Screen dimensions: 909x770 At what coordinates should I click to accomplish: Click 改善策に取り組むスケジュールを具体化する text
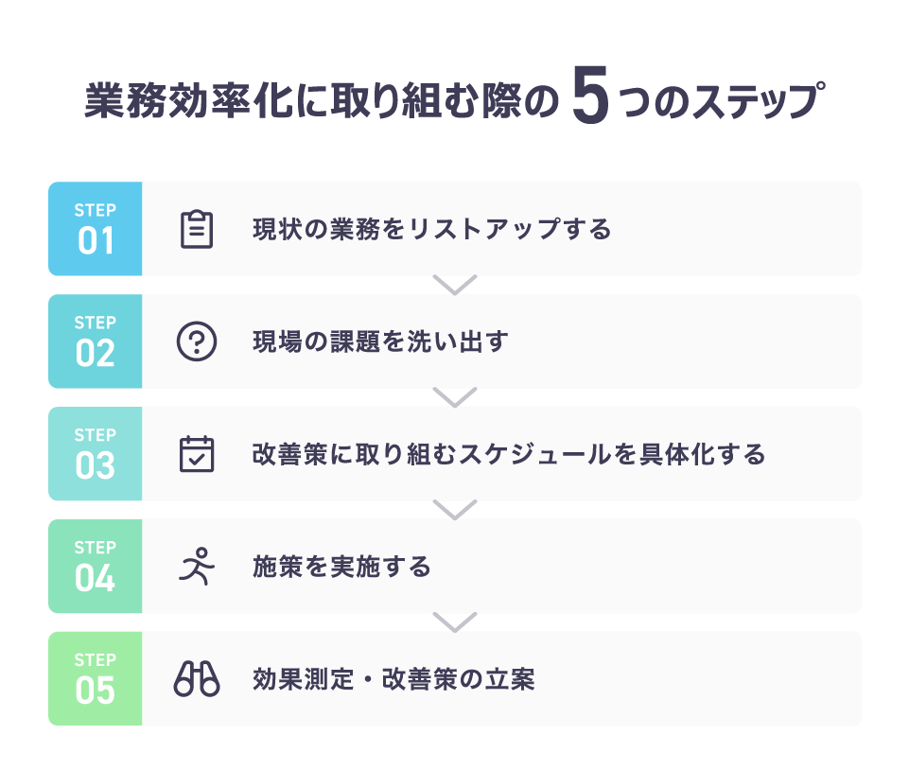[x=509, y=454]
